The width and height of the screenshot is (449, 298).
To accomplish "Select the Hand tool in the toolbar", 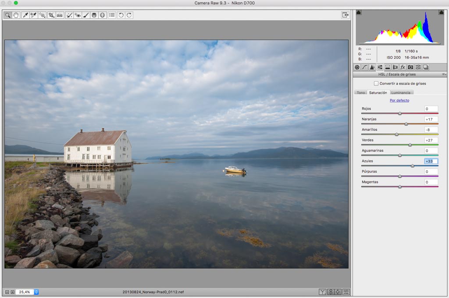I will click(16, 15).
